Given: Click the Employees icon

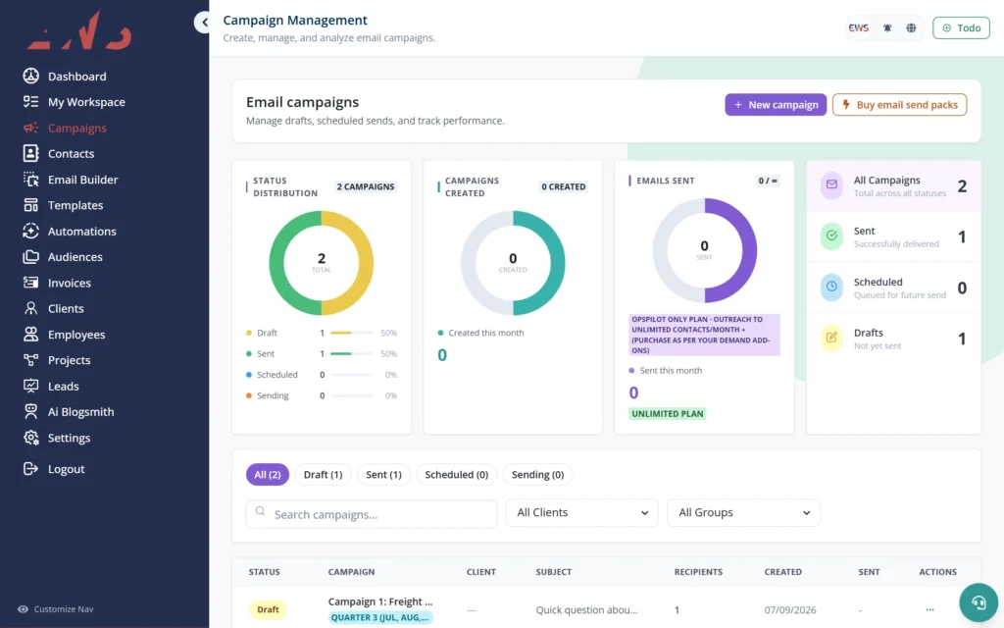Looking at the screenshot, I should 30,334.
